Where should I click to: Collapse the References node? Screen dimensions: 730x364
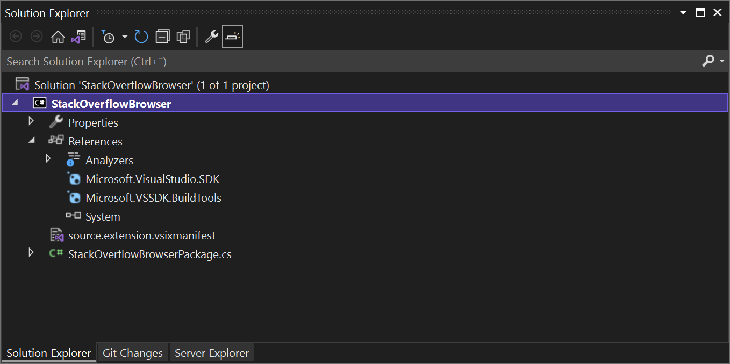(31, 139)
